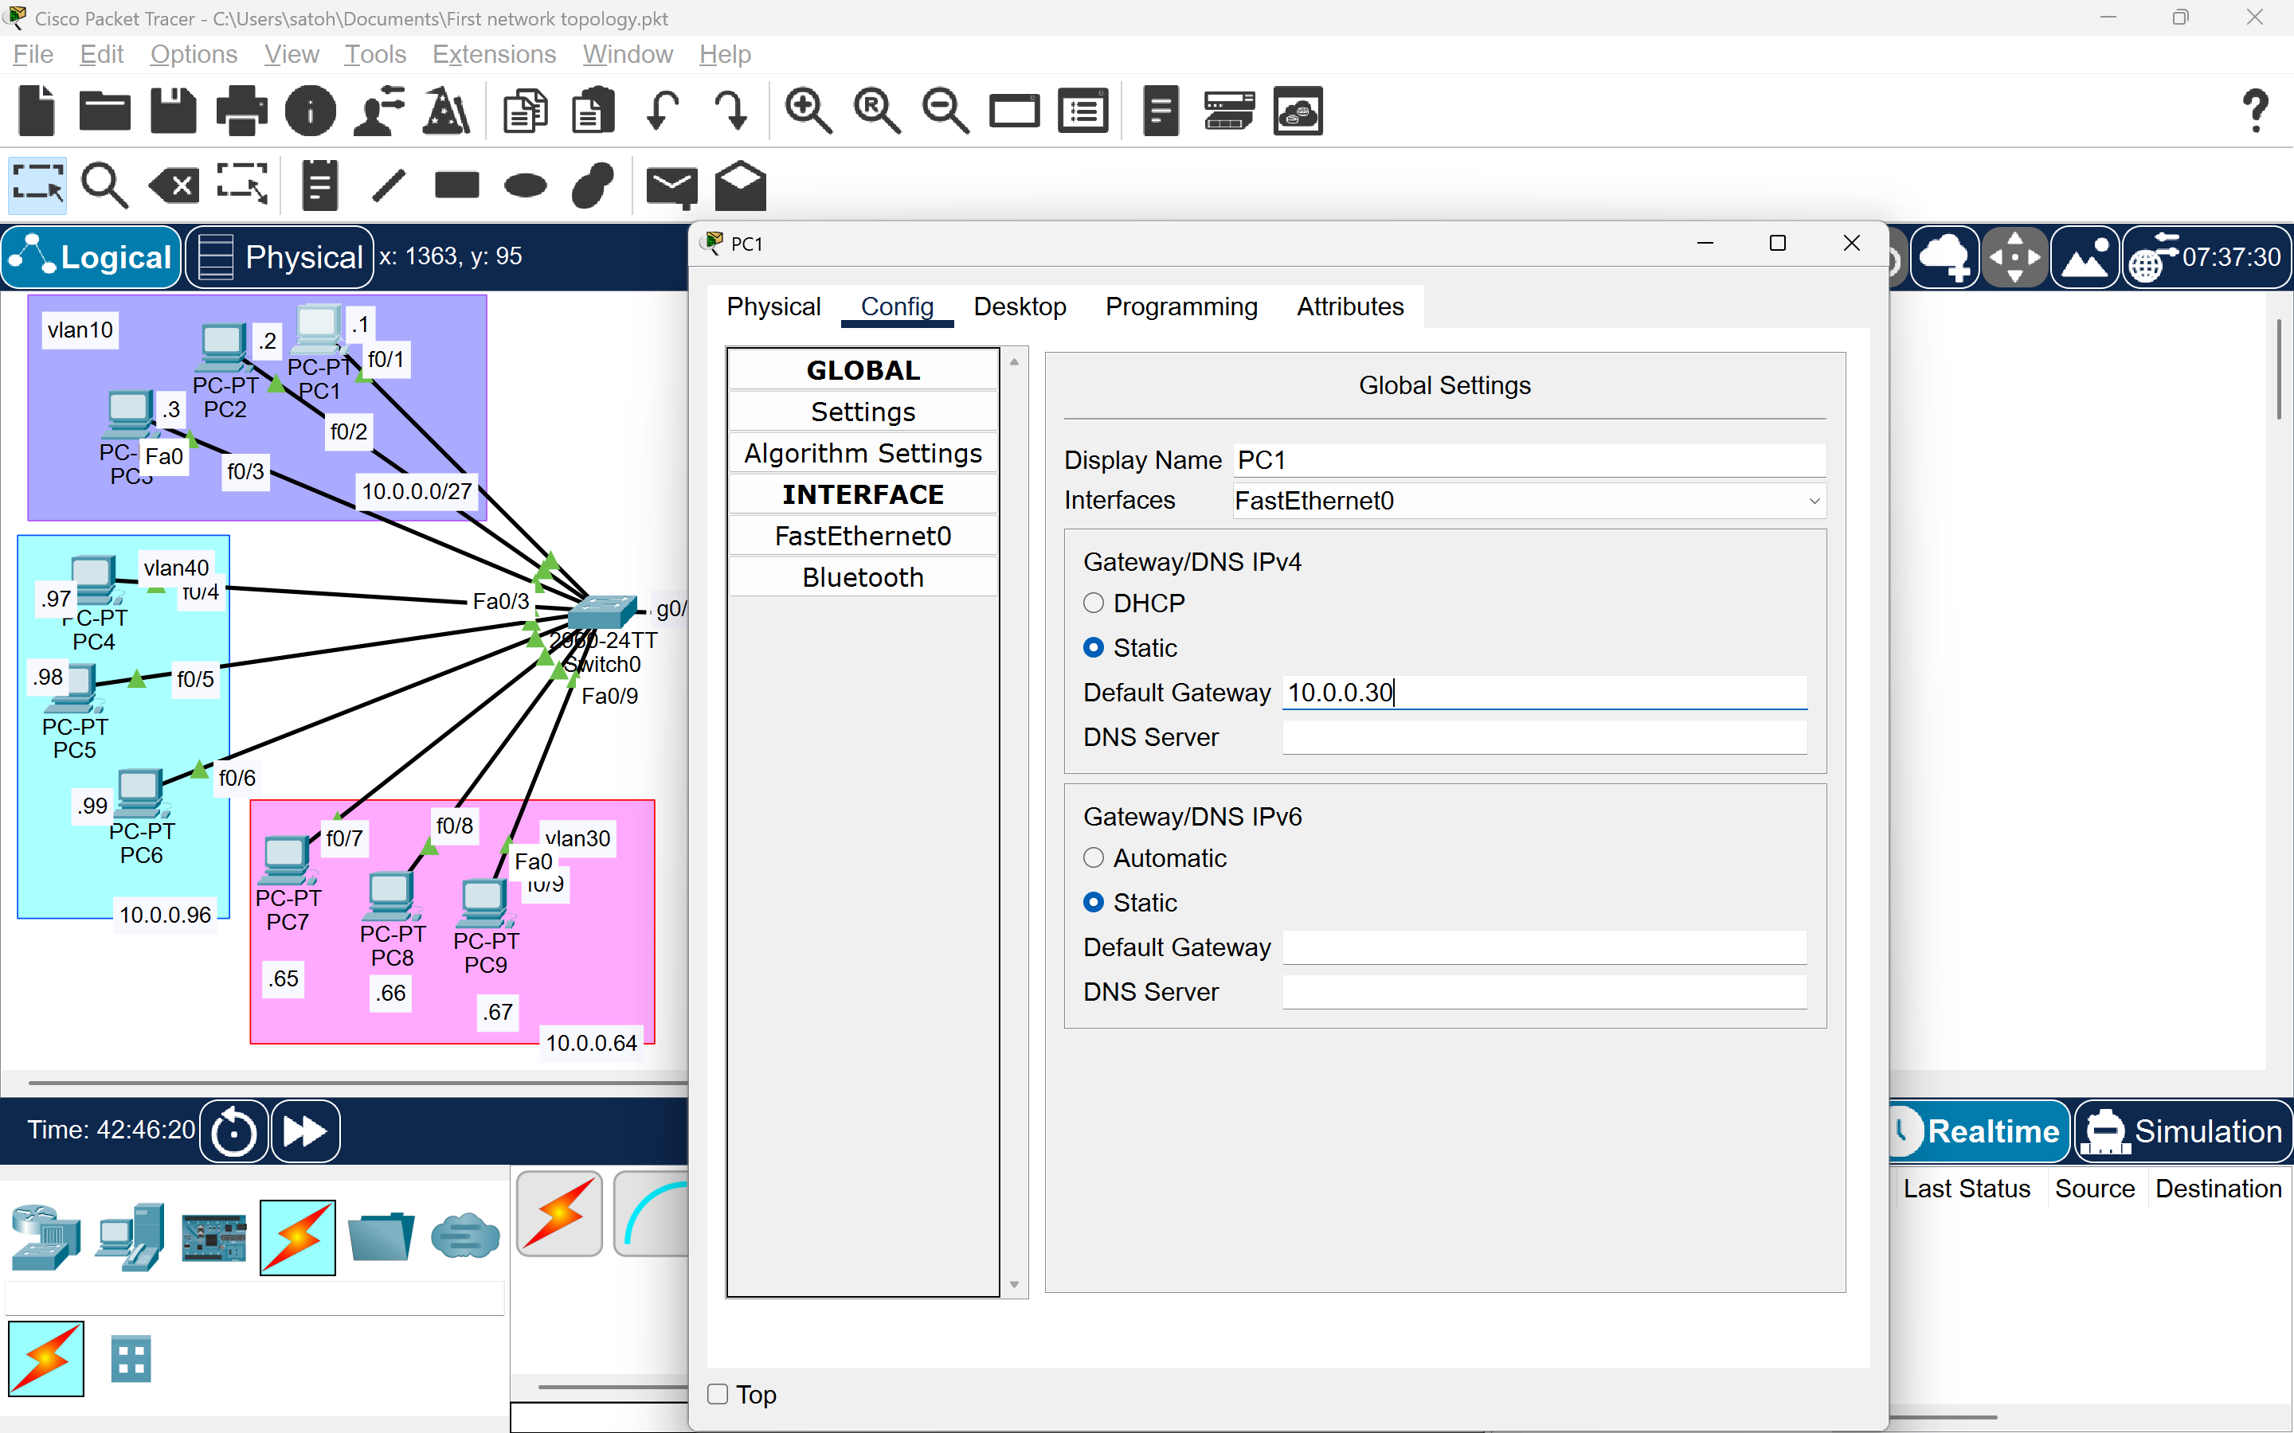Enable DHCP for Gateway/DNS IPv4
This screenshot has width=2294, height=1433.
[1095, 602]
